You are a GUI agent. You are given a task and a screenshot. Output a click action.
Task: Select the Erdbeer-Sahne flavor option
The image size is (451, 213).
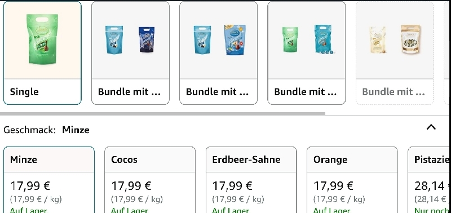point(251,180)
